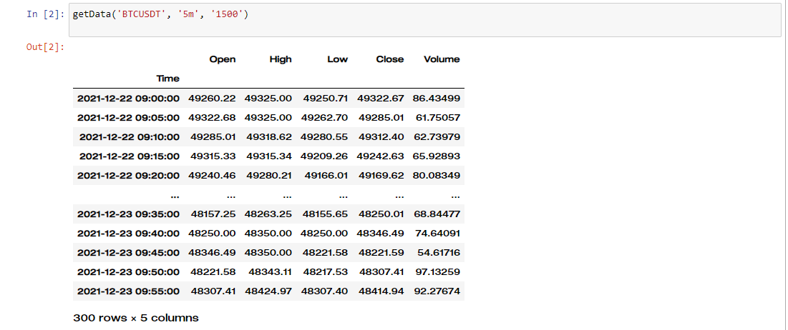Click the Time index header
Viewport: 788px width, 330px height.
[168, 79]
